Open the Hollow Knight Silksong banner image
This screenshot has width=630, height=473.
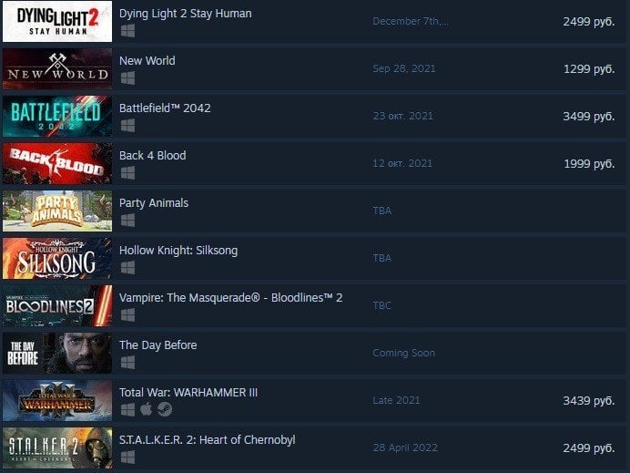point(57,258)
